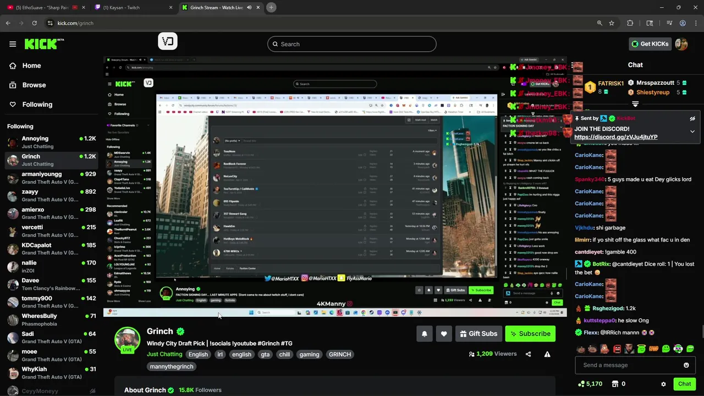The height and width of the screenshot is (396, 704).
Task: Open the chat settings gear icon
Action: (663, 384)
